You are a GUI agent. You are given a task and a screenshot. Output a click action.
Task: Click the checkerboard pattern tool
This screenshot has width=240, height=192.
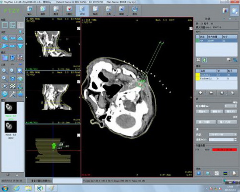pyautogui.click(x=12, y=86)
